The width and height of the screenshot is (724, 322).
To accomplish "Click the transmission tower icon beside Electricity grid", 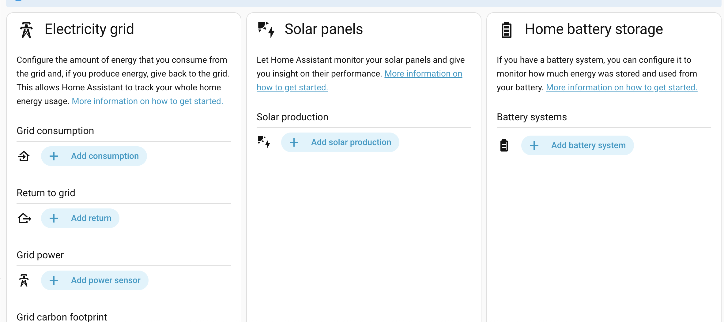I will click(x=26, y=30).
